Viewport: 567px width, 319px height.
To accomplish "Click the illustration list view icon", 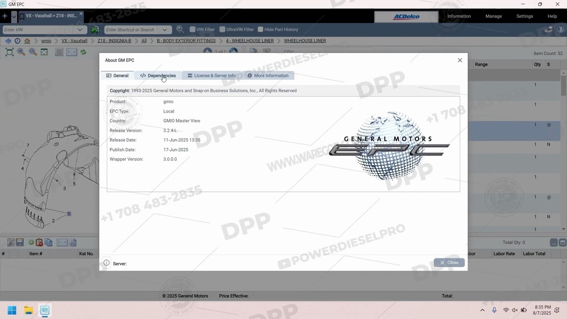I will coord(59,52).
